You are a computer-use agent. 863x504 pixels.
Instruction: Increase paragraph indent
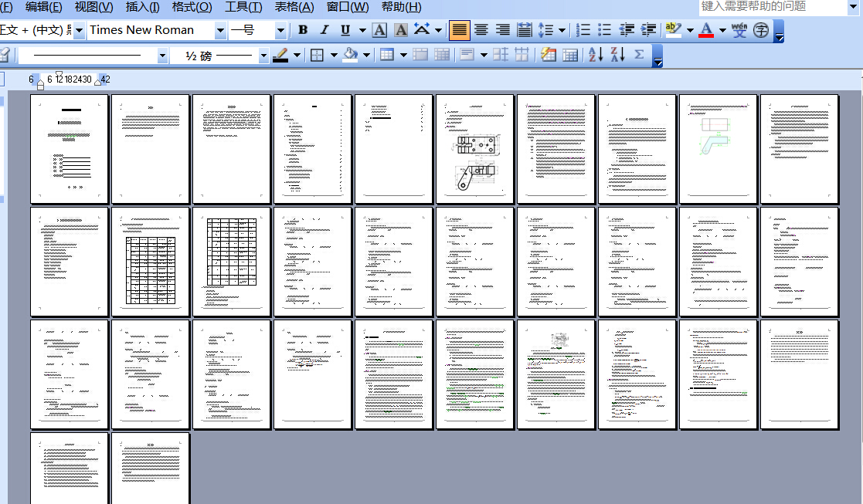(x=647, y=30)
